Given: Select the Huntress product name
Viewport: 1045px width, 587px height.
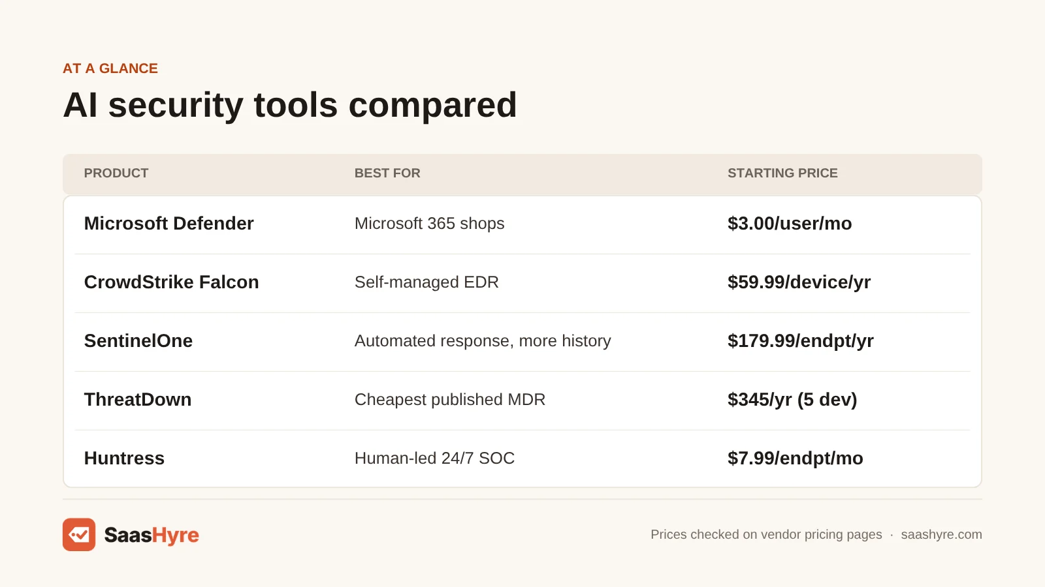Looking at the screenshot, I should coord(124,458).
